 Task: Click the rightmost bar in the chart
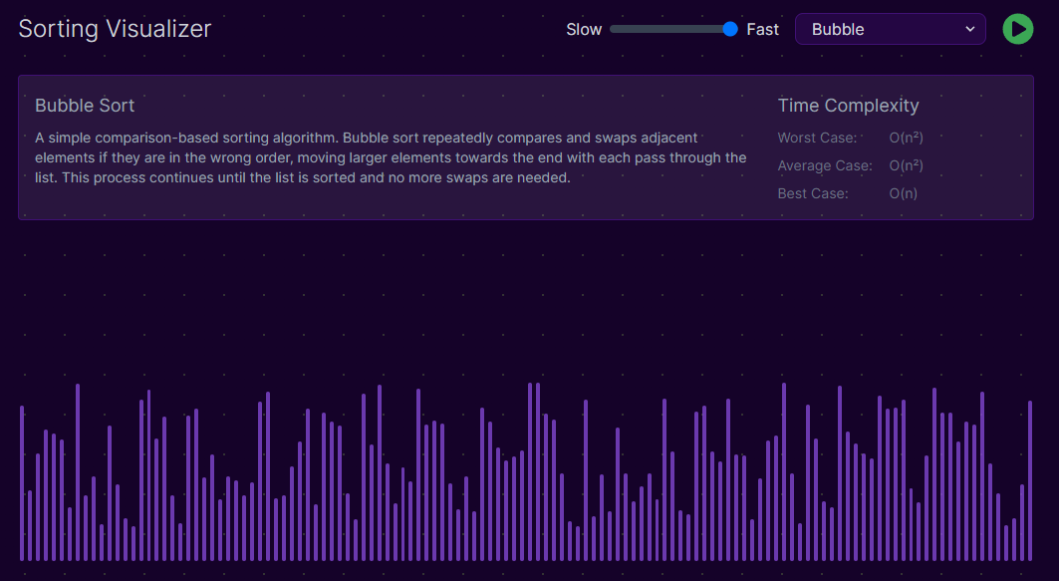1030,480
